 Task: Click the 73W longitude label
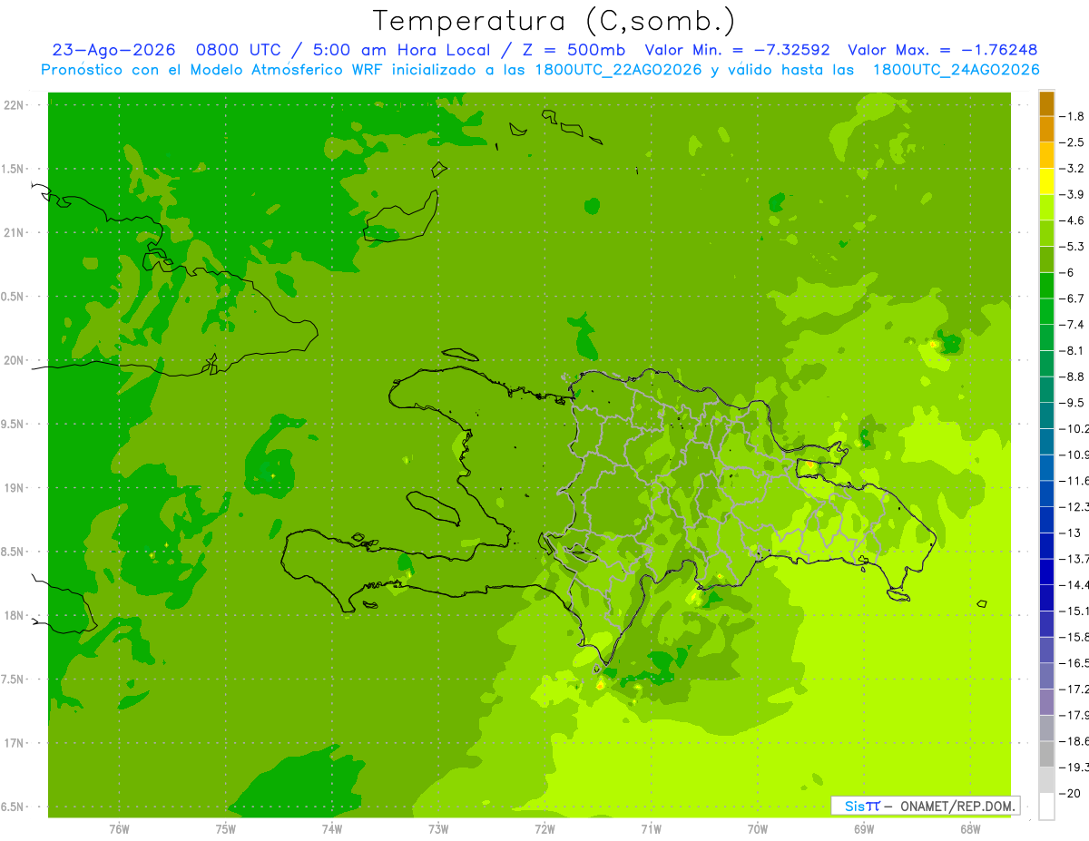click(438, 829)
